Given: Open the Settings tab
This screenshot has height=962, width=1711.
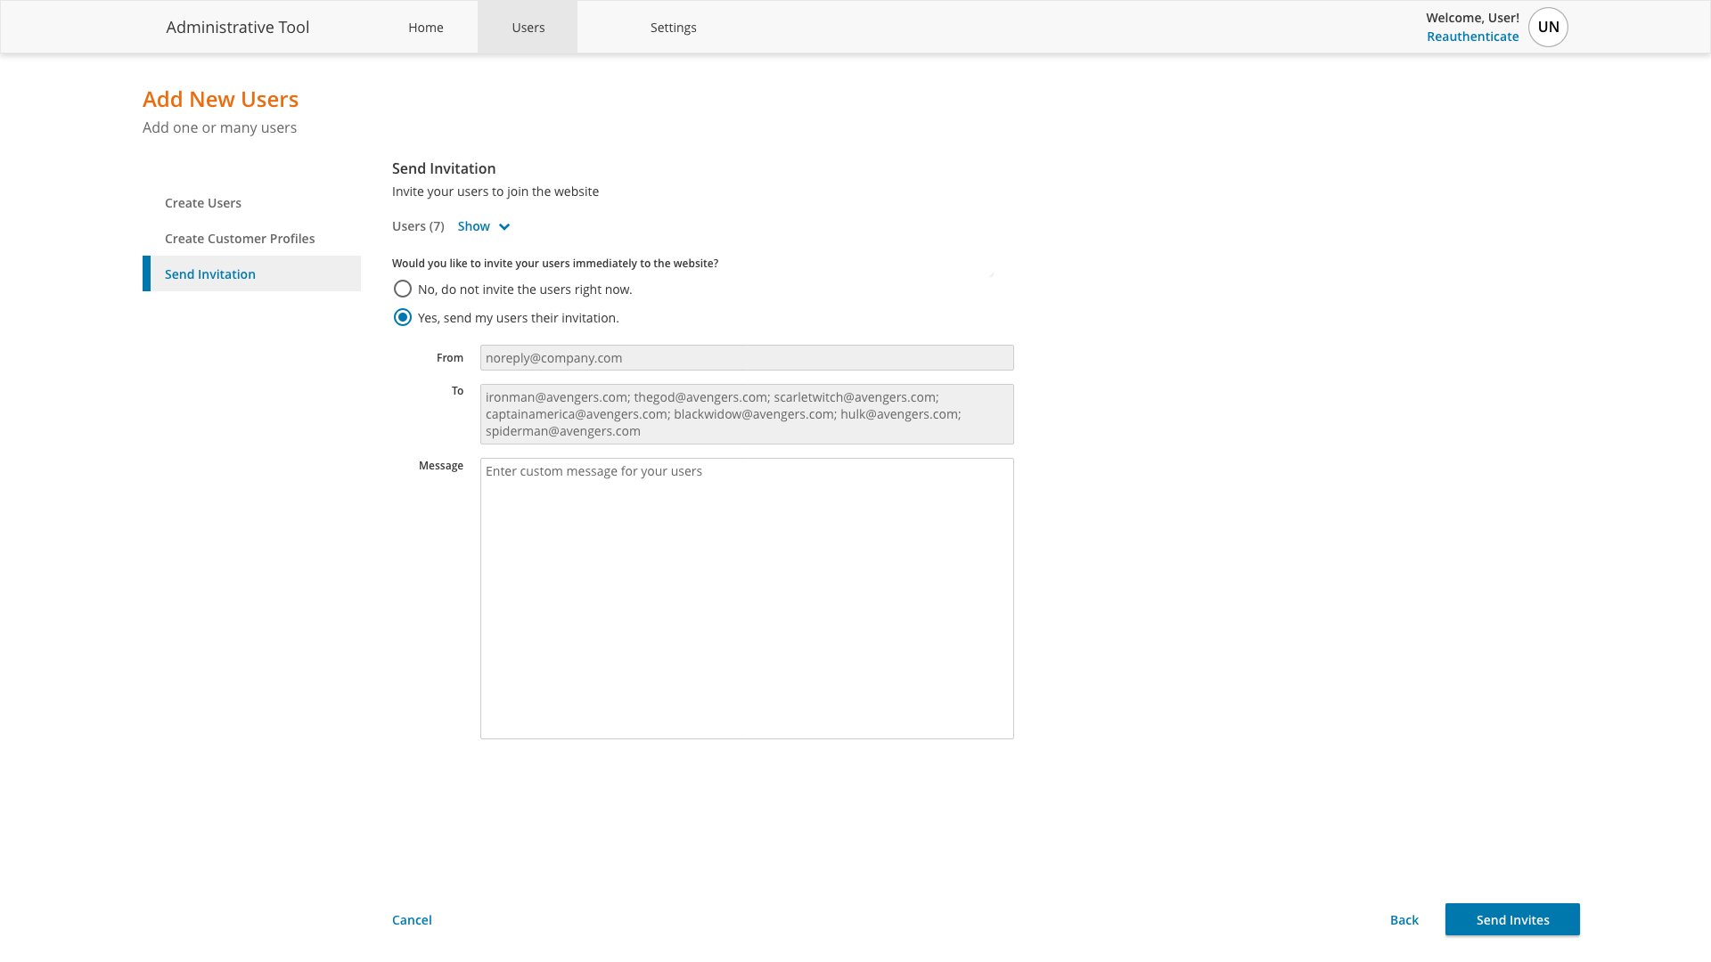Looking at the screenshot, I should (673, 27).
